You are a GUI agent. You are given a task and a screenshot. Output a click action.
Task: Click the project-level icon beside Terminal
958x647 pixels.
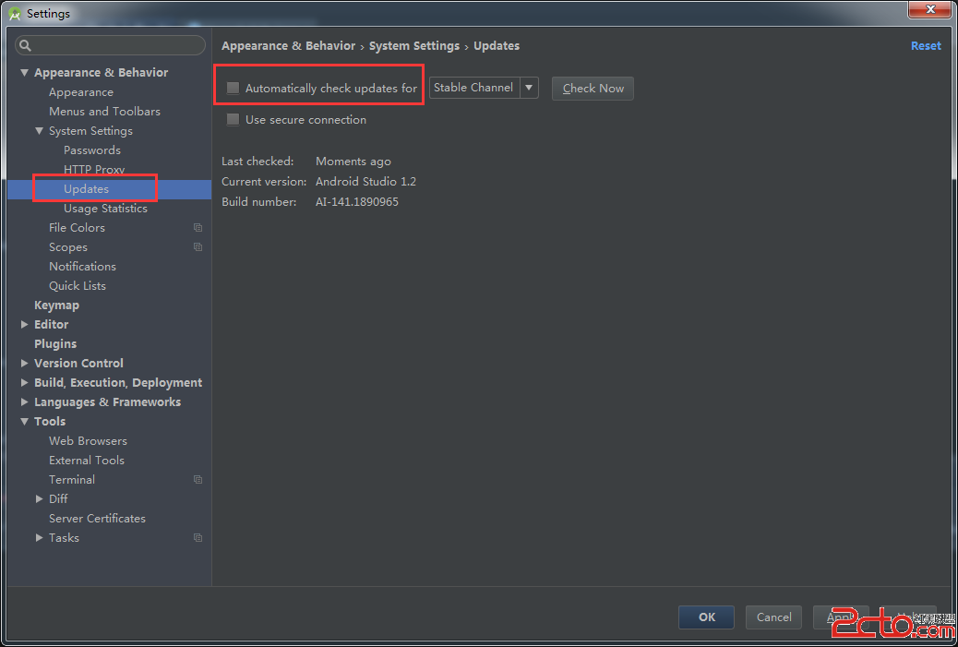pyautogui.click(x=198, y=480)
